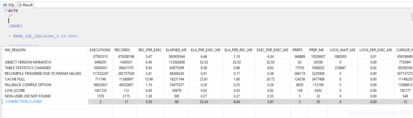This screenshot has width=413, height=118.
Task: Click the ELAPSED_MS column header
Action: point(176,50)
